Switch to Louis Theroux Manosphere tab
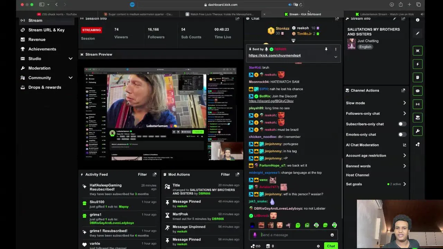 pyautogui.click(x=221, y=14)
